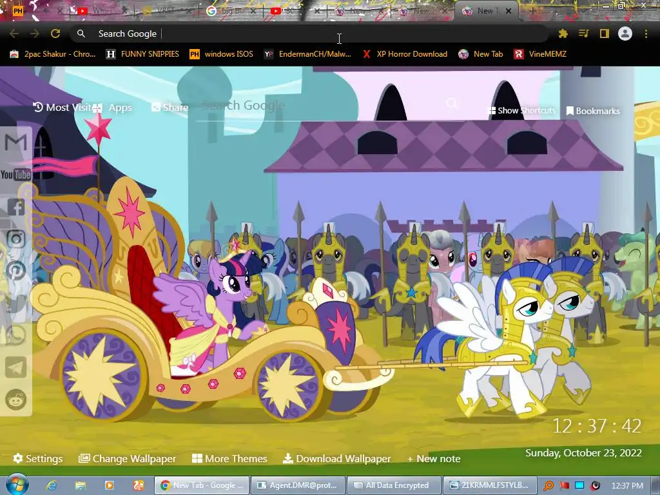Click the blue monitor tray icon
660x495 pixels.
pyautogui.click(x=579, y=486)
